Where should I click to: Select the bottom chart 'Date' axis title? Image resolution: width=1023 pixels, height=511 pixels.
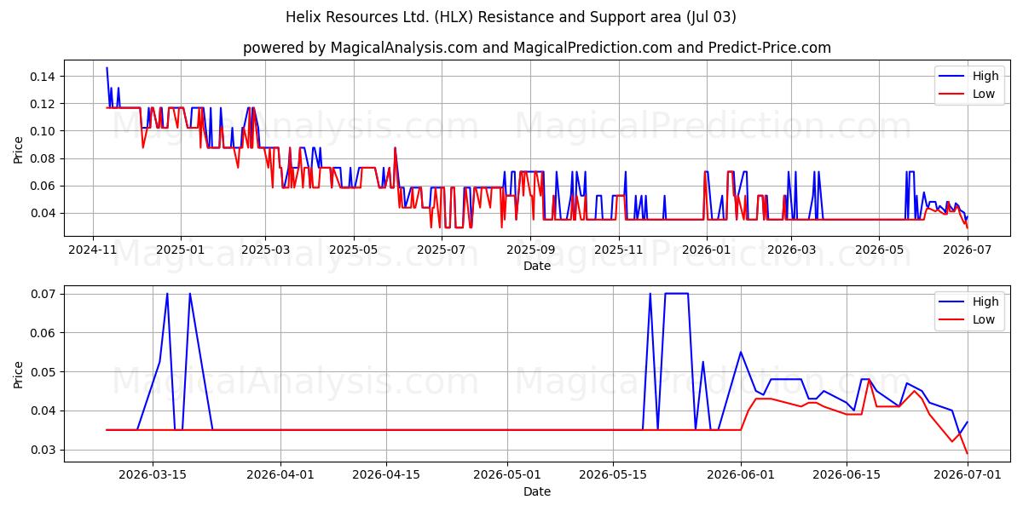[537, 491]
